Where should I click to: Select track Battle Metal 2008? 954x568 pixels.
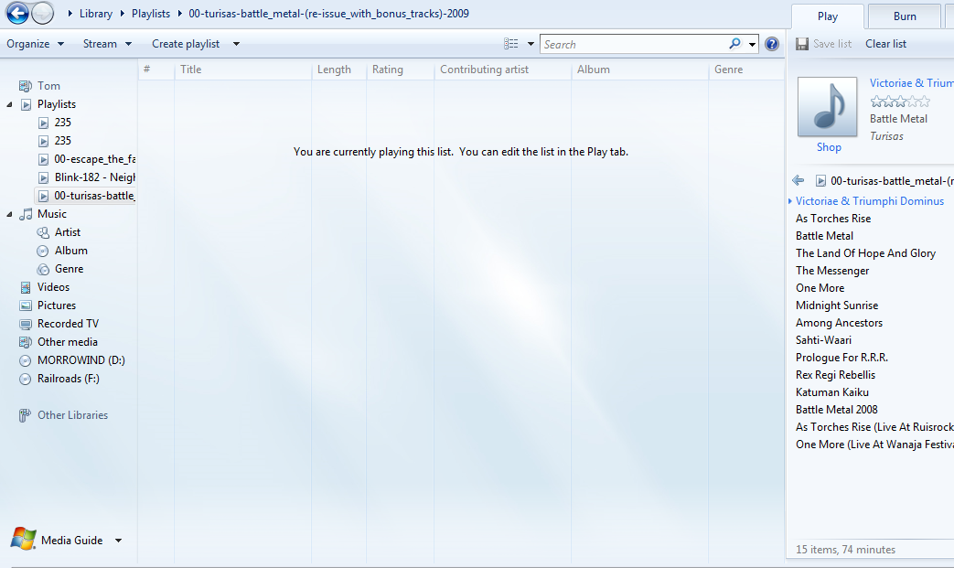(x=837, y=409)
